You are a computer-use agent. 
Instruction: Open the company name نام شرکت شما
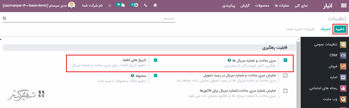pos(92,5)
